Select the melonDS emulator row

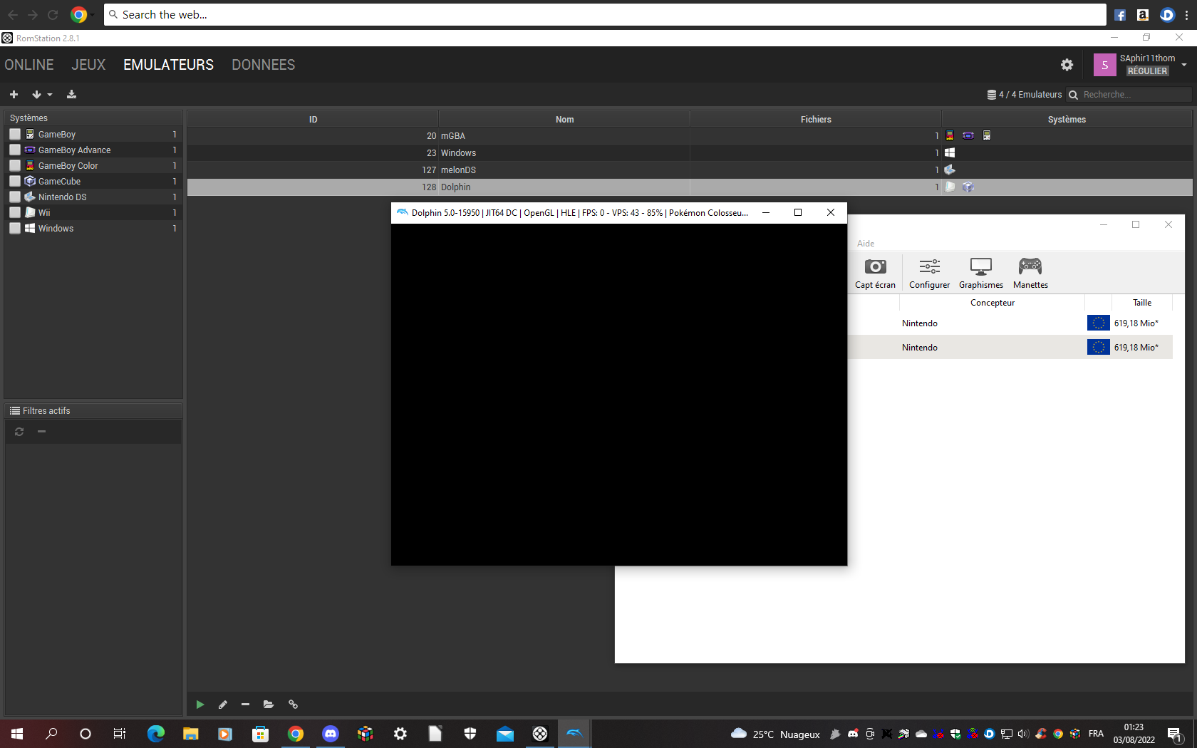pyautogui.click(x=689, y=170)
